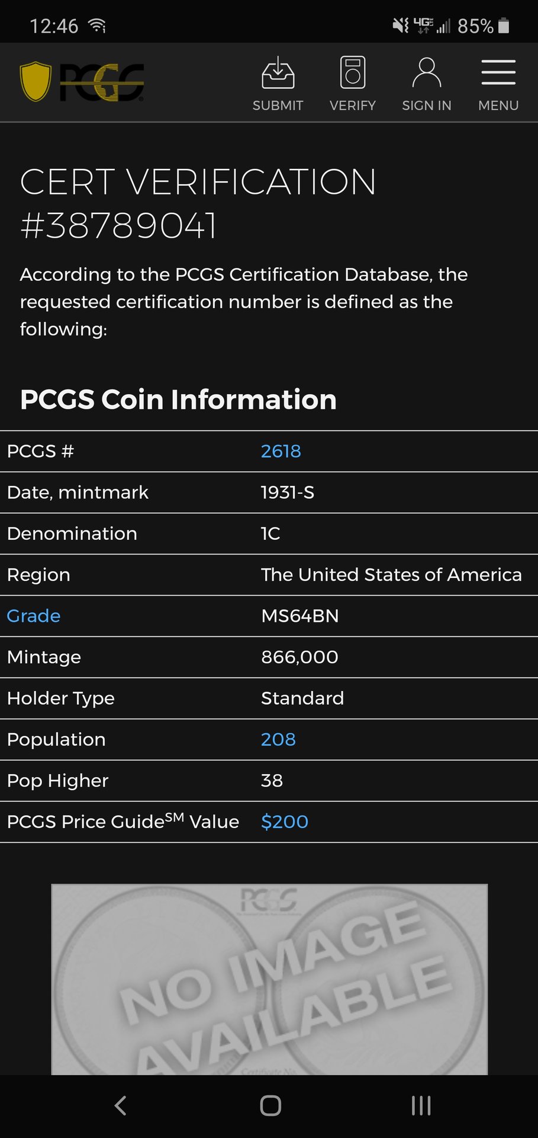Tap the 1931-S date mintmark value
Image resolution: width=538 pixels, height=1138 pixels.
tap(288, 492)
